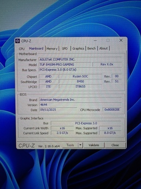This screenshot has width=141, height=189.
Task: Select the Mainboard tab
Action: click(x=36, y=48)
